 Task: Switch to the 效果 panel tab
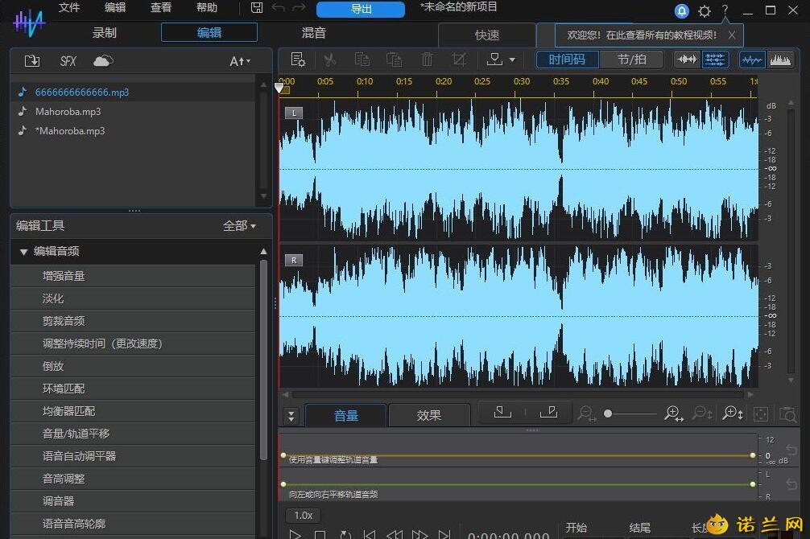tap(429, 416)
